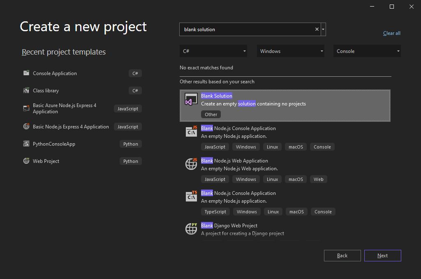Click the Clear all link

391,33
